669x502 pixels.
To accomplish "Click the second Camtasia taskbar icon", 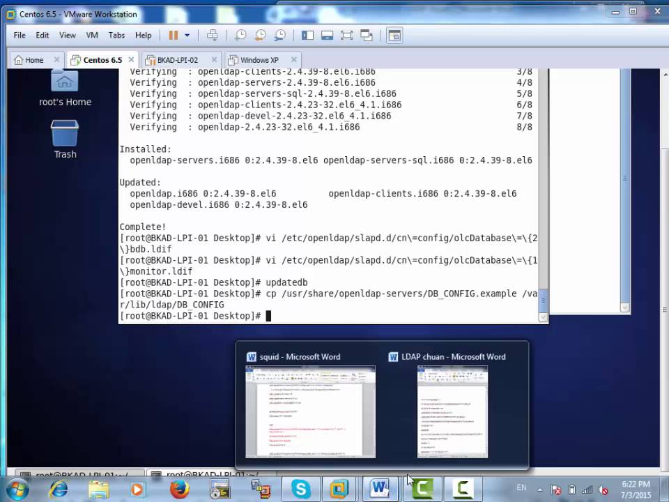I will pos(463,489).
